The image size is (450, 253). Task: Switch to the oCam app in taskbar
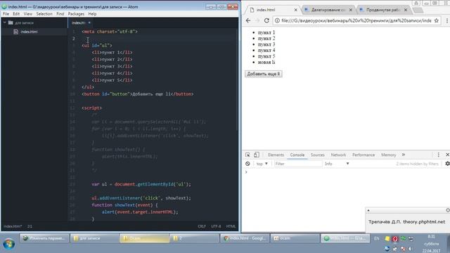295,238
